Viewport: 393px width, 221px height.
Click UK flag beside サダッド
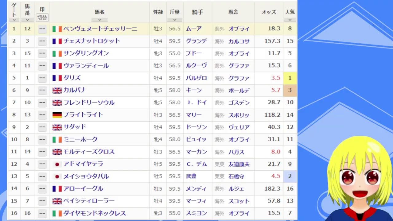click(x=57, y=127)
